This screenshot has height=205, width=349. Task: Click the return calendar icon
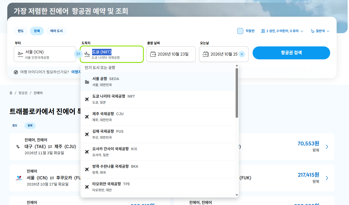206,54
